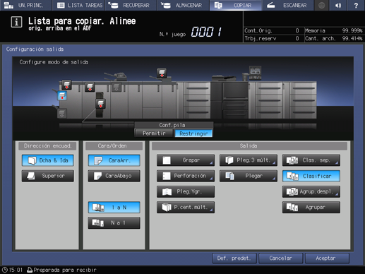Screen dimensions: 365x274
Task: Set output order to 1 a N
Action: (x=114, y=208)
